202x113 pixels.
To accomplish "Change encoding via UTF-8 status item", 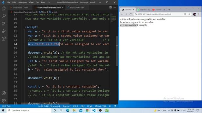I will point(75,106).
